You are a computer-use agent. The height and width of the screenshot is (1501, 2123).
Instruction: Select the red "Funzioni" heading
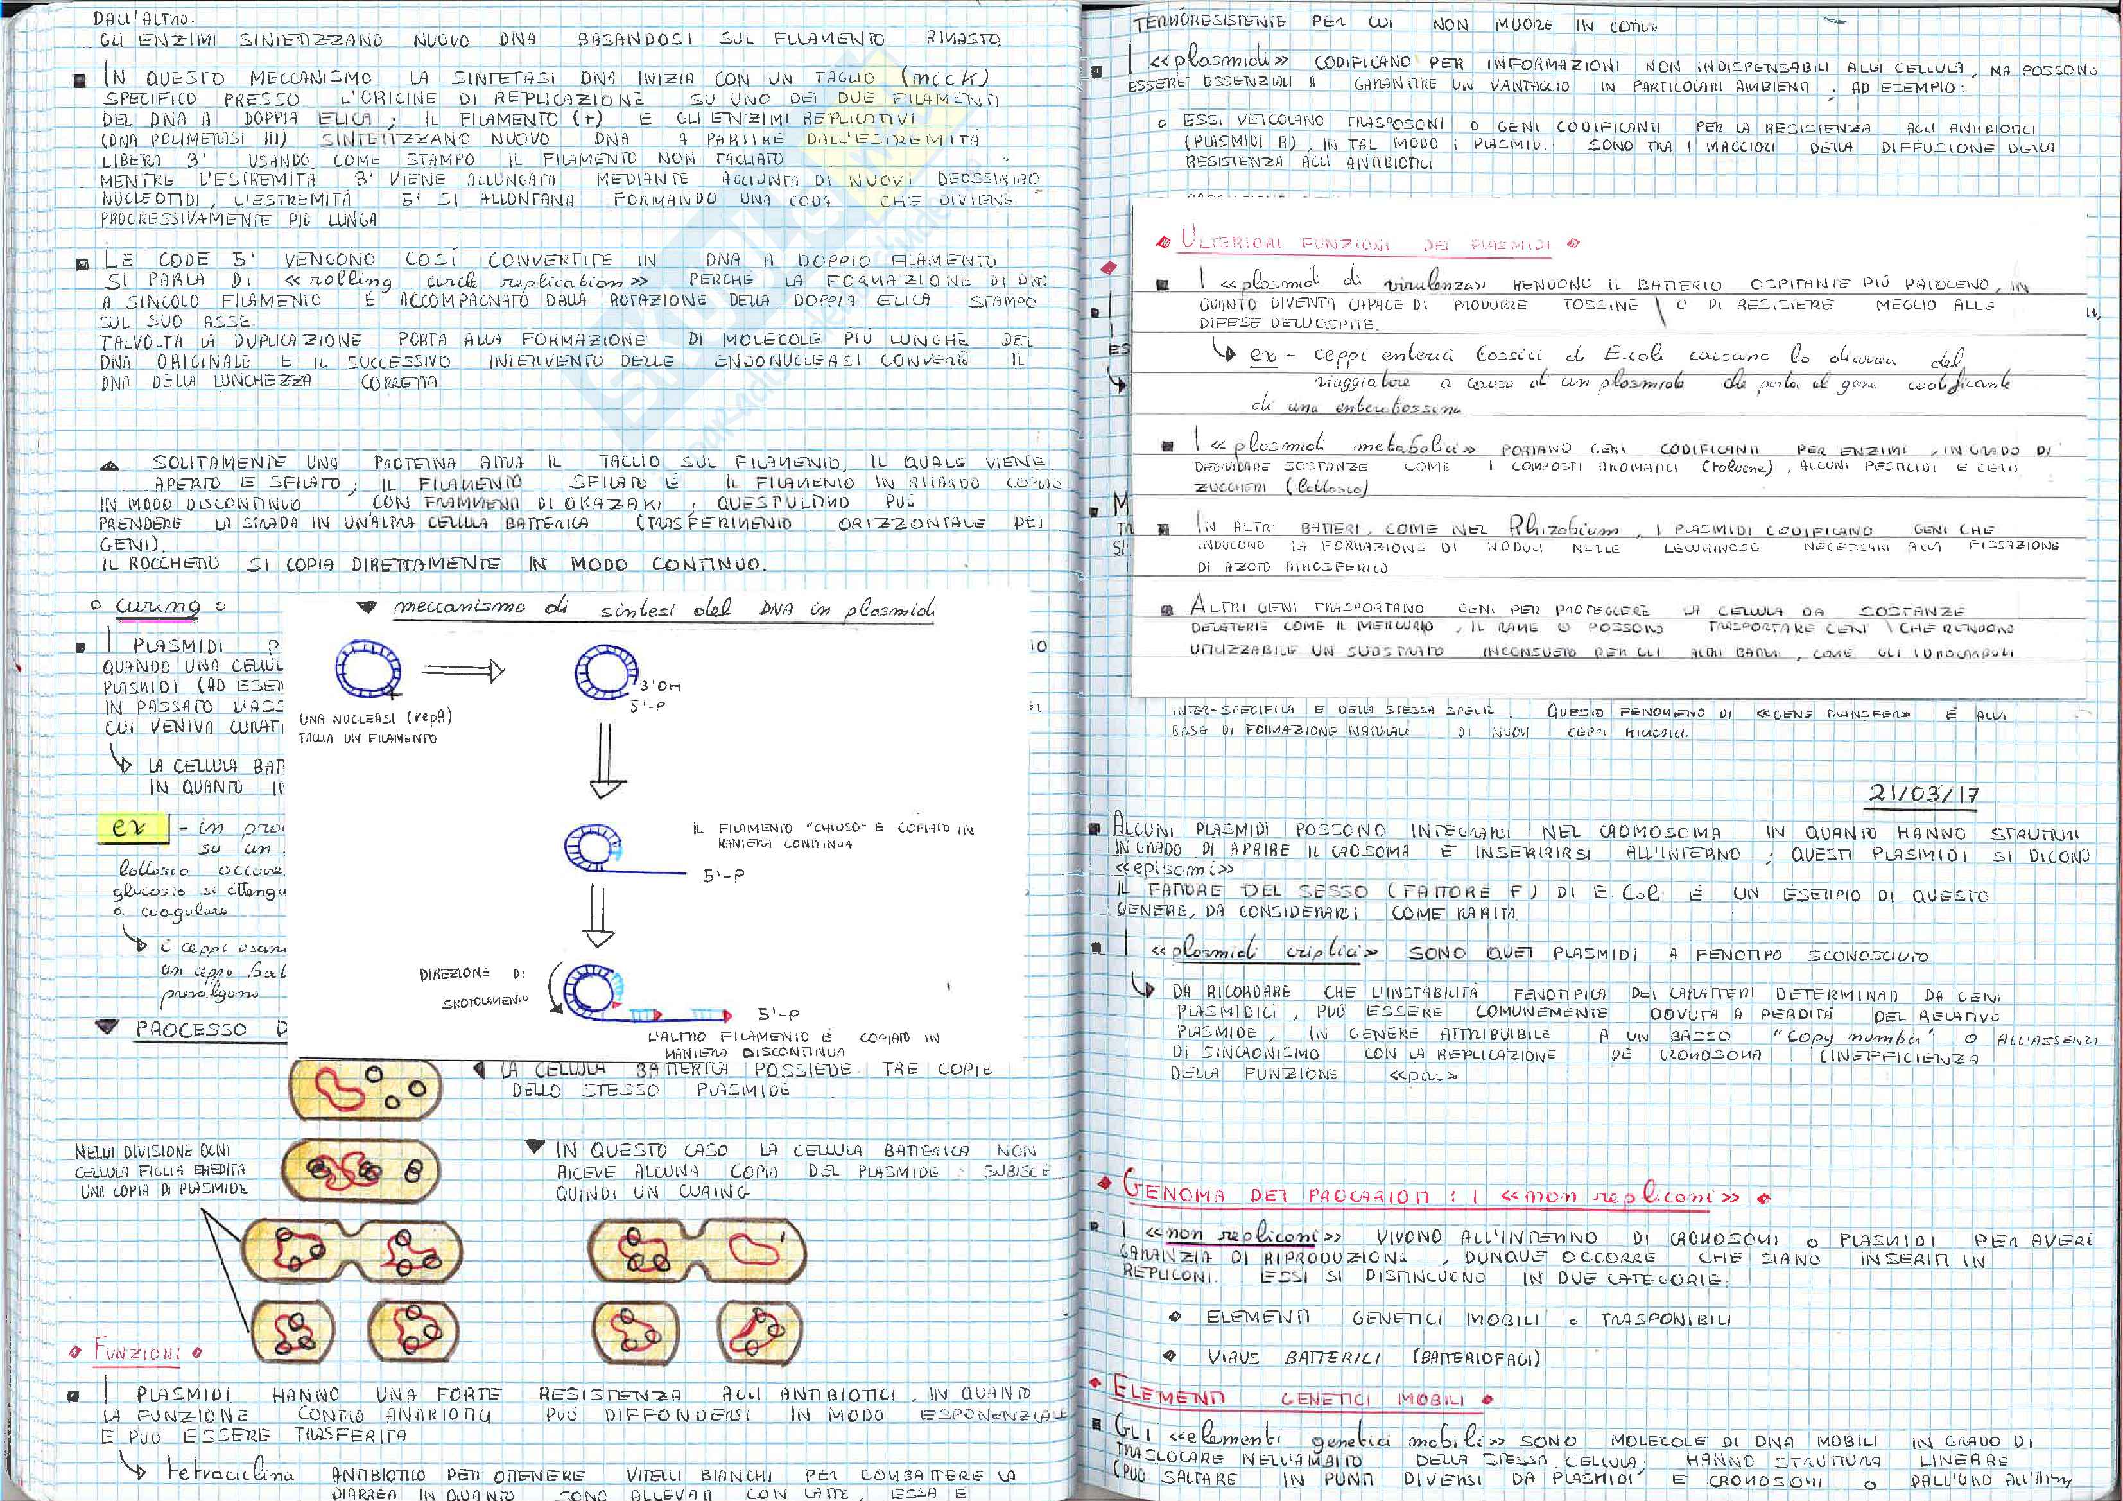(136, 1351)
